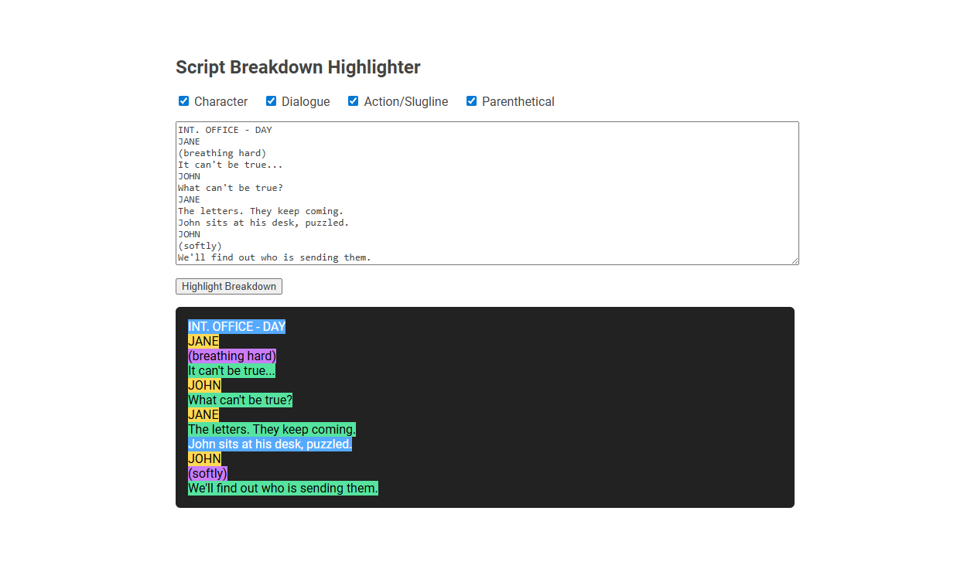Uncheck the Character checkbox

pyautogui.click(x=183, y=100)
